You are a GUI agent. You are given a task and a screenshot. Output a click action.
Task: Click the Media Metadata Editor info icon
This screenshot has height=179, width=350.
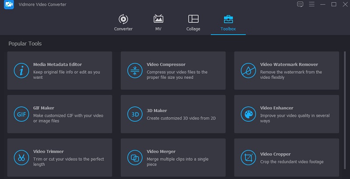[x=21, y=70]
